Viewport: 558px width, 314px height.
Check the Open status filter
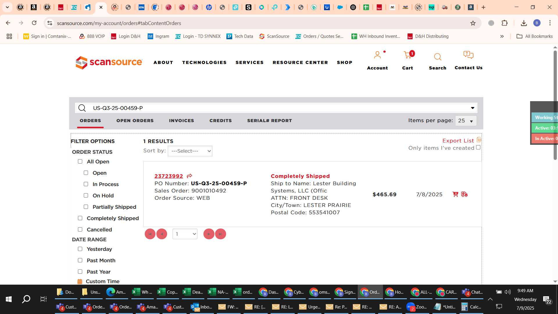86,173
